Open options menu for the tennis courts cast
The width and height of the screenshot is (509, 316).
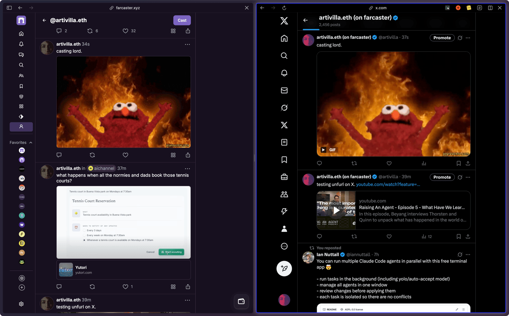coord(187,169)
